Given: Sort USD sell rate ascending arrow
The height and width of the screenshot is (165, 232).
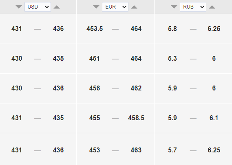Looking at the screenshot, I should tap(57, 7).
